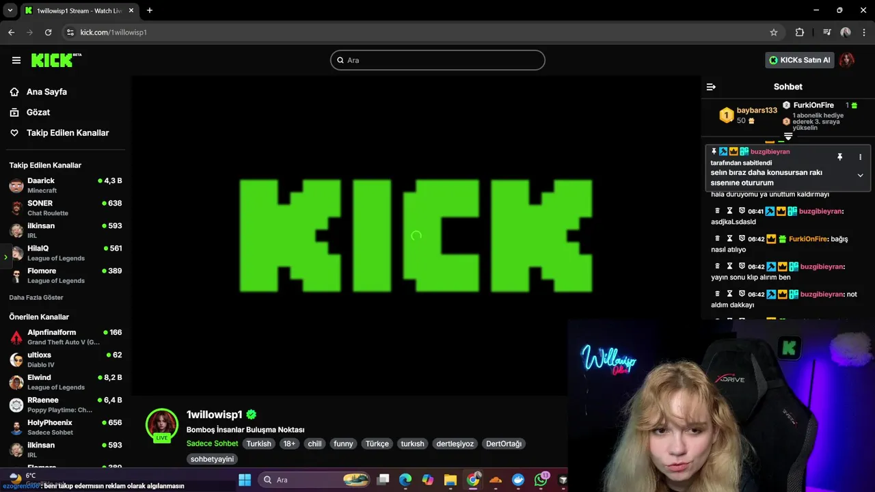Open Chrome profile avatar menu

[x=846, y=32]
